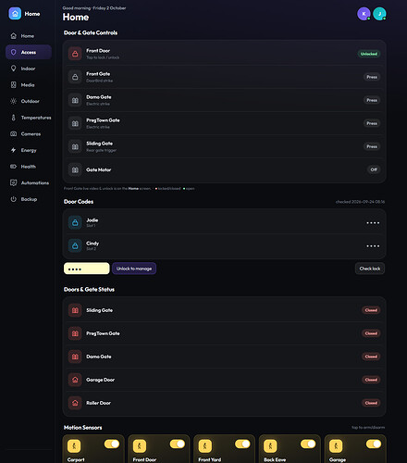The width and height of the screenshot is (407, 463).
Task: Click the Garage Door status house icon
Action: coord(75,380)
